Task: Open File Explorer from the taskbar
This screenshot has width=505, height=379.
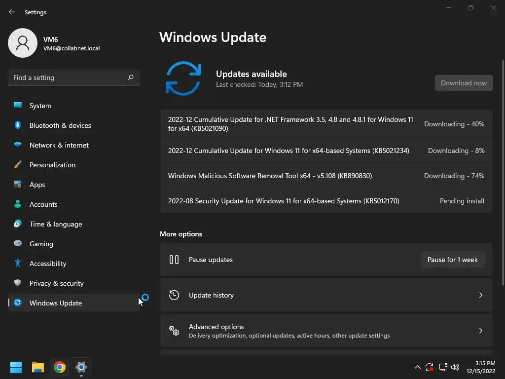Action: [x=37, y=367]
